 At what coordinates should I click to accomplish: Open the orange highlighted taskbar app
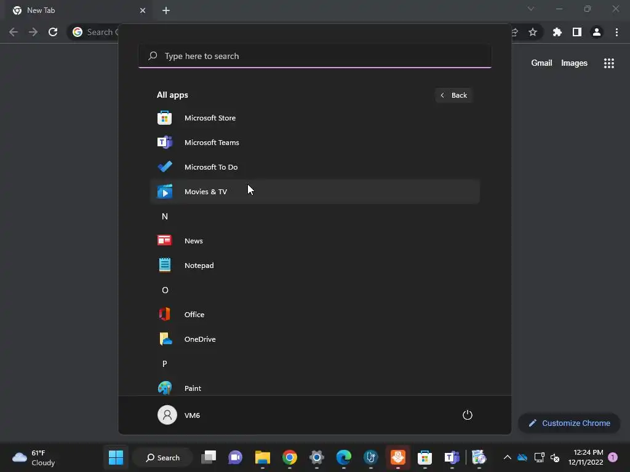[398, 457]
